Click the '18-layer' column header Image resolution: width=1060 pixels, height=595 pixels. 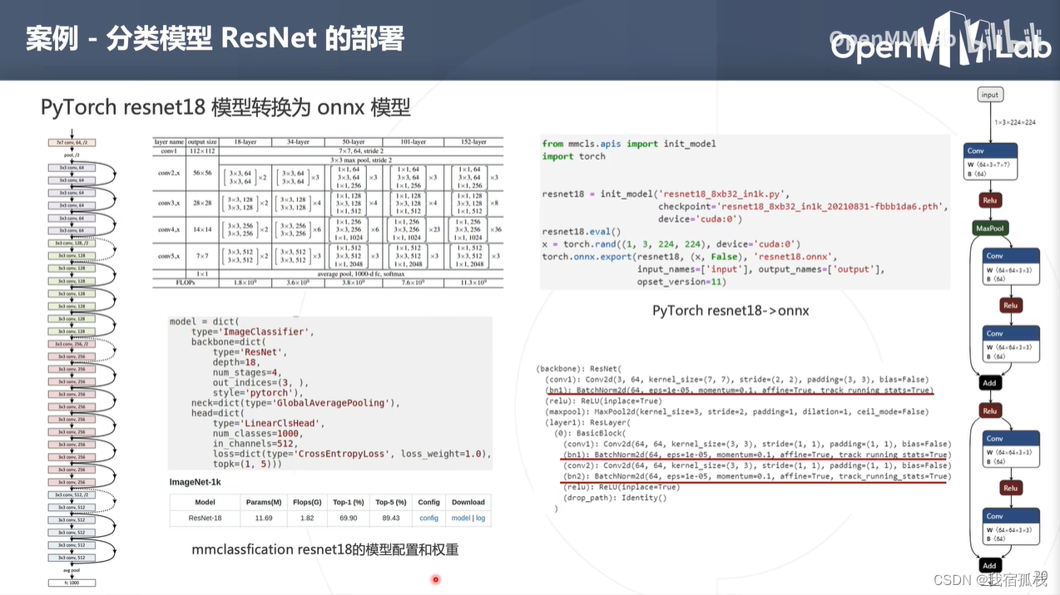point(246,142)
